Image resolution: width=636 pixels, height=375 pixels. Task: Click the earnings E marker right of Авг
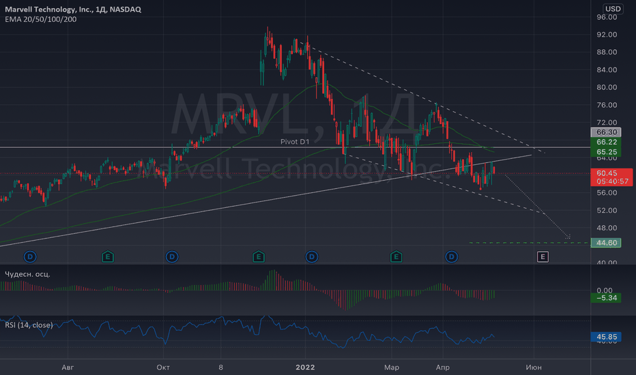click(x=108, y=256)
